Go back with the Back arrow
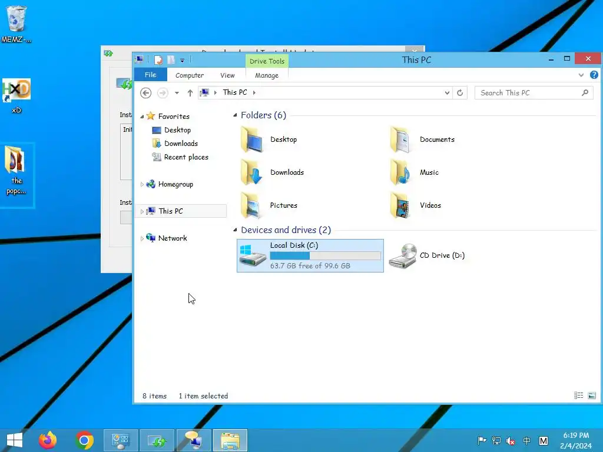 [146, 93]
